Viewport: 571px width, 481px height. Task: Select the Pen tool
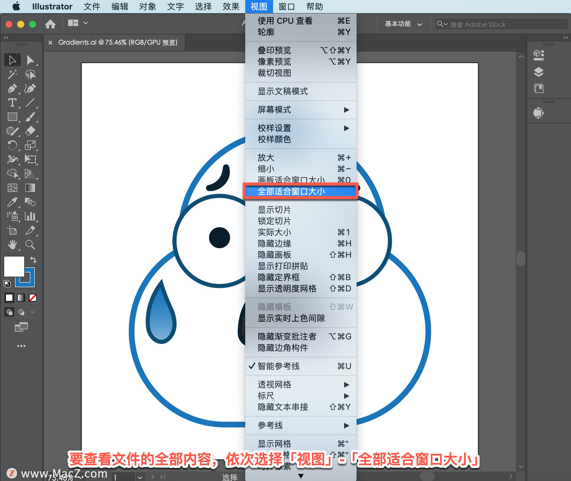click(12, 88)
